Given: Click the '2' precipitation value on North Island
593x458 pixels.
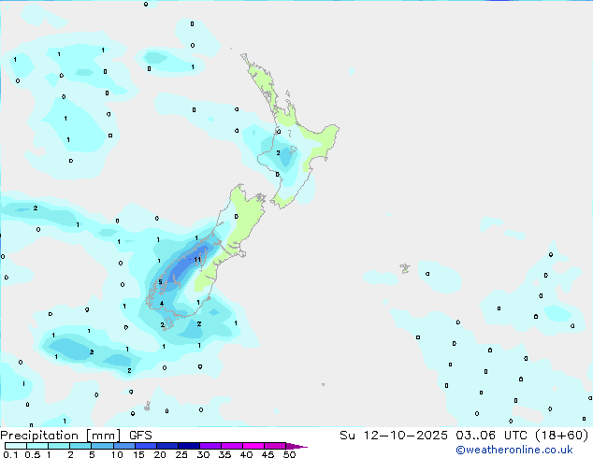Looking at the screenshot, I should (x=278, y=153).
